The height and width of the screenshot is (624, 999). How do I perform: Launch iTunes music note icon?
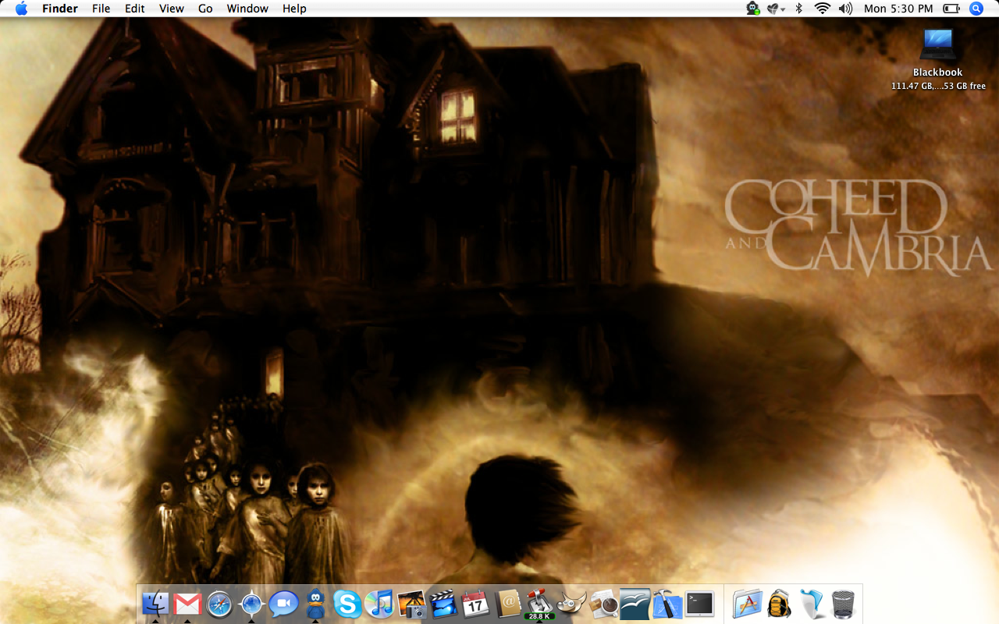[379, 604]
